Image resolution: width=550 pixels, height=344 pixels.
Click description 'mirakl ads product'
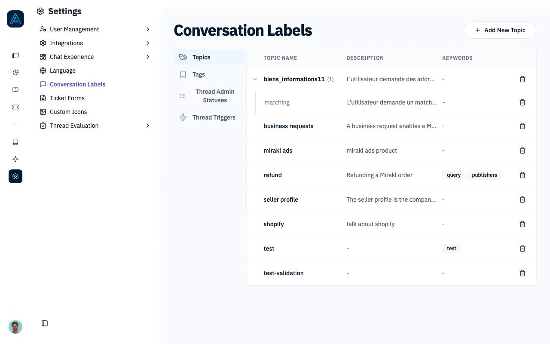[x=372, y=150]
